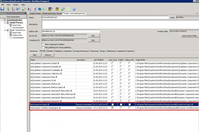Click the gray document copy toolbar icon
Screen dimensions: 199x132
(x=14, y=9)
